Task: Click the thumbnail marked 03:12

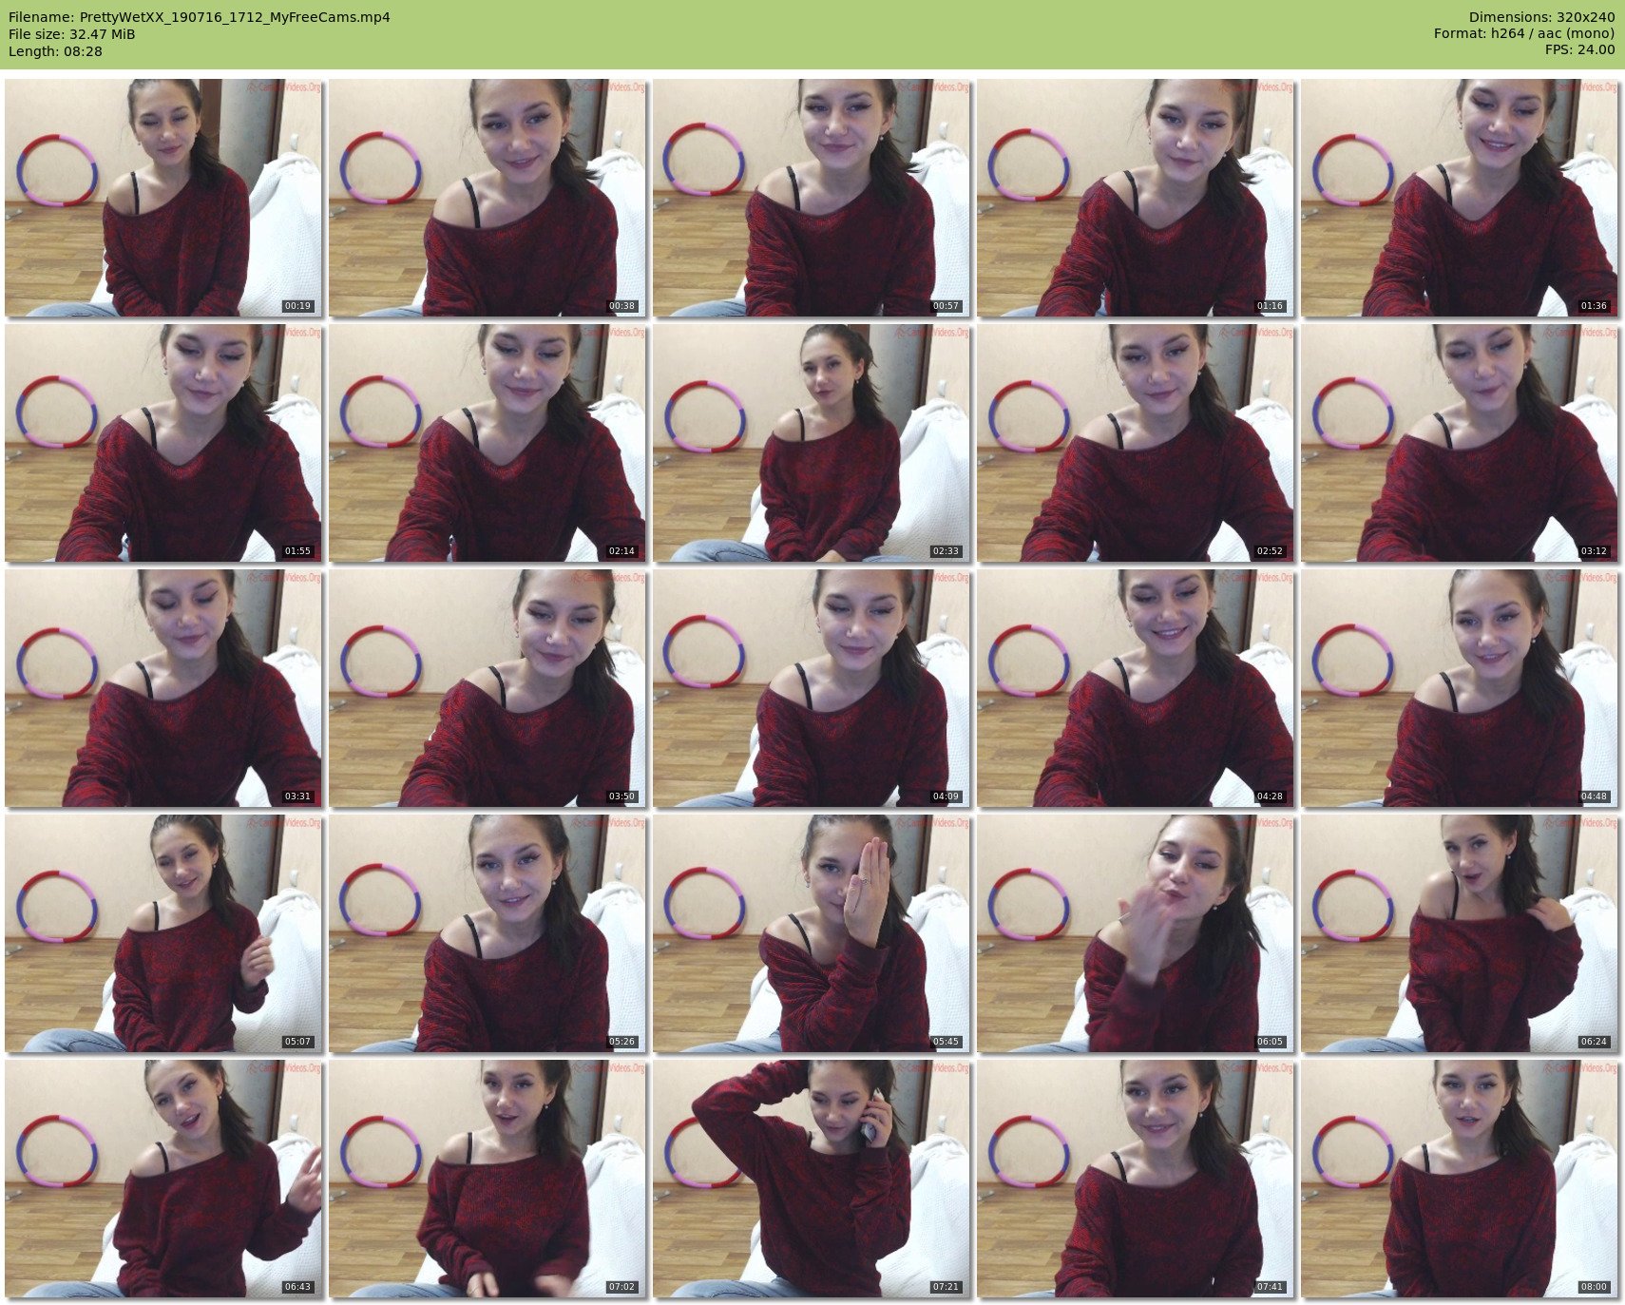Action: (1460, 443)
